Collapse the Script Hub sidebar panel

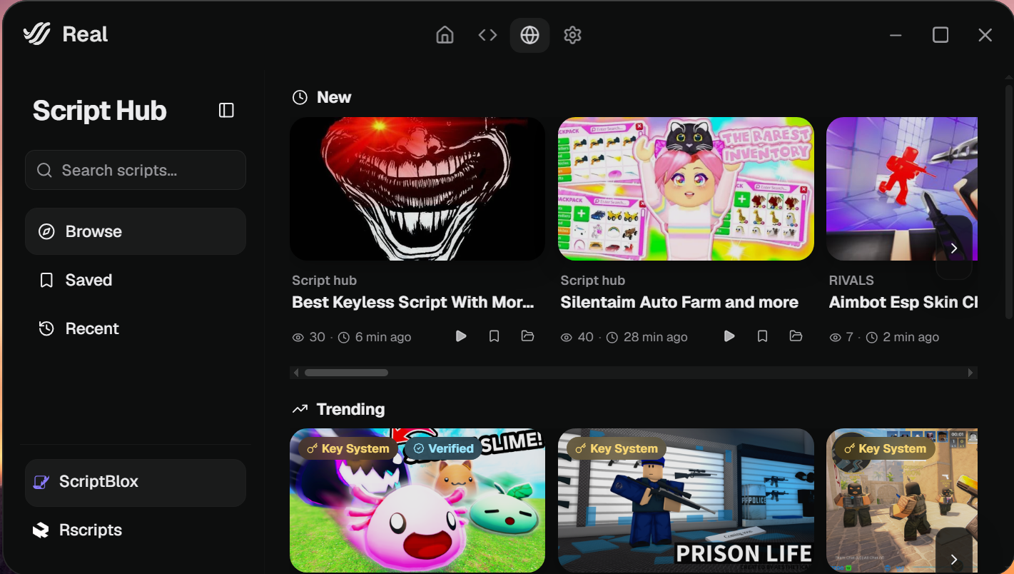click(x=226, y=110)
